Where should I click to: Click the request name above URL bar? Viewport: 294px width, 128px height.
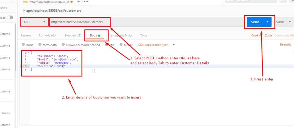(x=52, y=11)
